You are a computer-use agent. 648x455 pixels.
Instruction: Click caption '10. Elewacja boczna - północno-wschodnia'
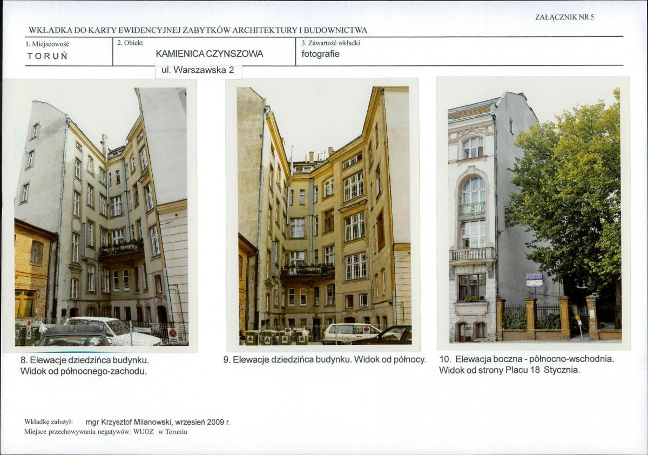coord(526,358)
